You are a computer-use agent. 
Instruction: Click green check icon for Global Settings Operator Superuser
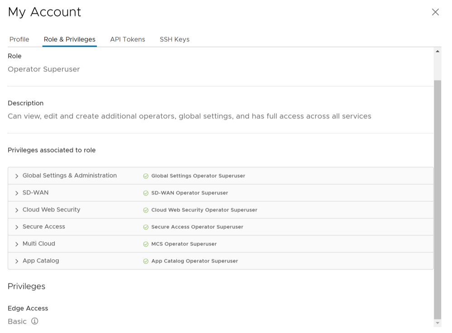[146, 176]
